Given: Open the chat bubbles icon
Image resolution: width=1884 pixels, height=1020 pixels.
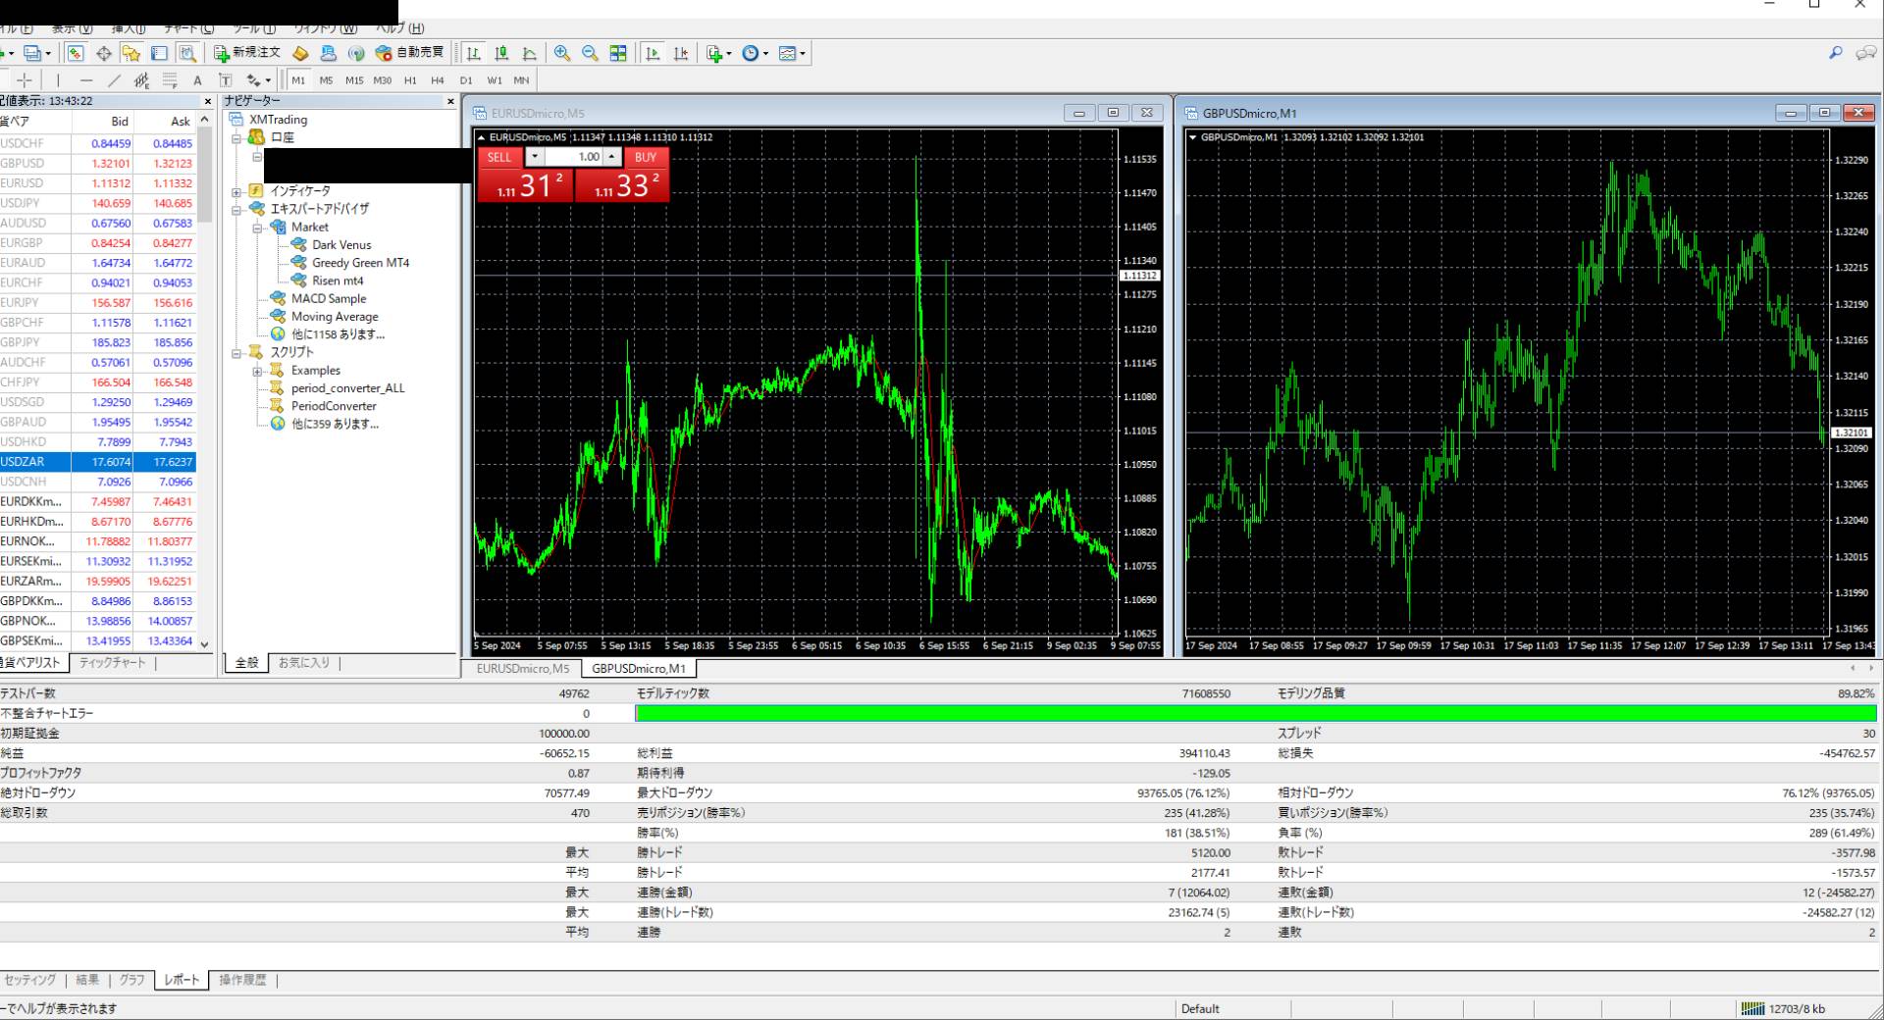Looking at the screenshot, I should point(1865,53).
